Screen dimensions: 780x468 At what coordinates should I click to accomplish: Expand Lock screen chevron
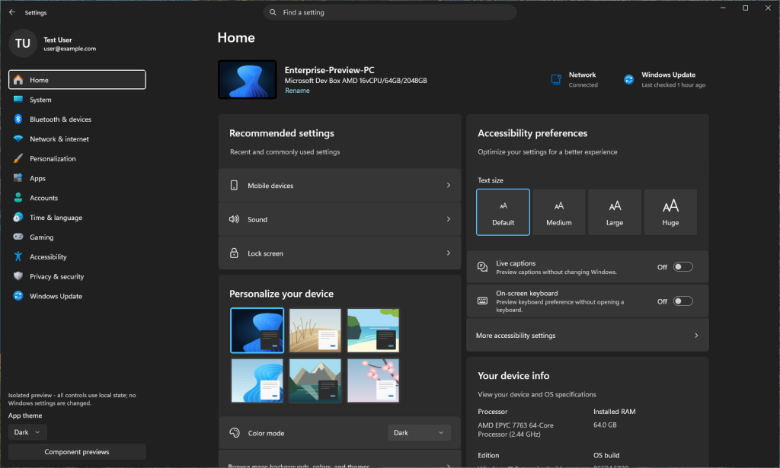(x=448, y=253)
